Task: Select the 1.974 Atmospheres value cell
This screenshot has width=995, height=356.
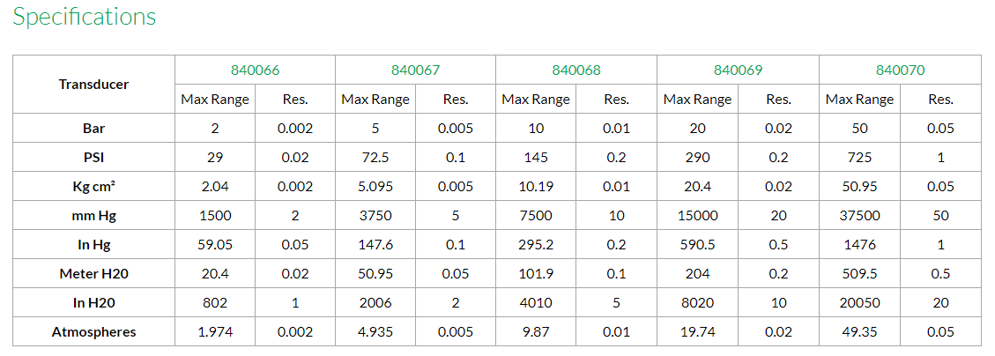Action: [215, 332]
